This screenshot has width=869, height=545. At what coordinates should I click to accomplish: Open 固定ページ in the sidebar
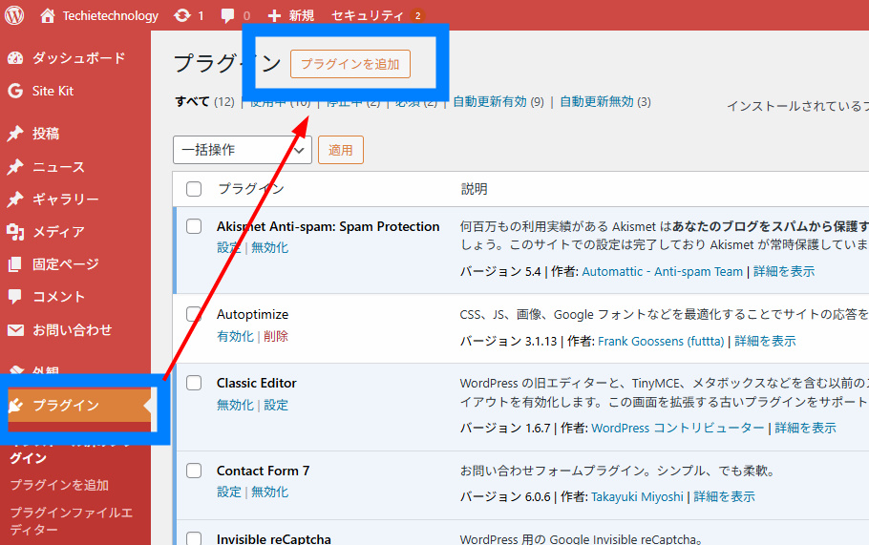65,264
